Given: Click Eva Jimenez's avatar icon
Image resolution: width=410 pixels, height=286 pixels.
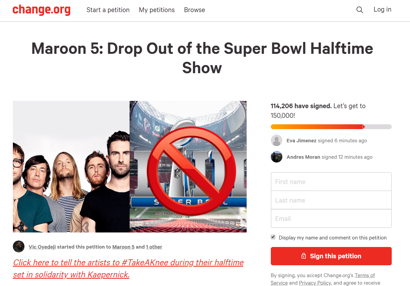Looking at the screenshot, I should click(x=276, y=140).
